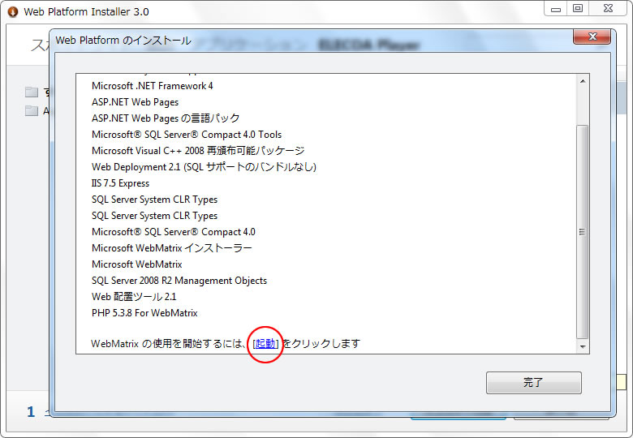Viewport: 633px width, 438px height.
Task: Click the upper folder icon in left pane
Action: click(32, 92)
